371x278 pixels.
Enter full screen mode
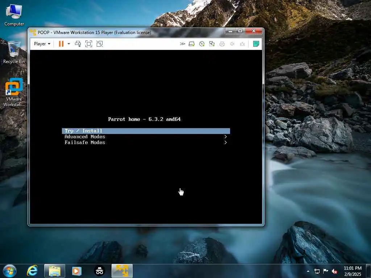click(x=89, y=44)
